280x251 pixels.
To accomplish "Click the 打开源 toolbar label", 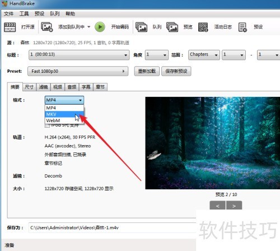I will point(28,27).
